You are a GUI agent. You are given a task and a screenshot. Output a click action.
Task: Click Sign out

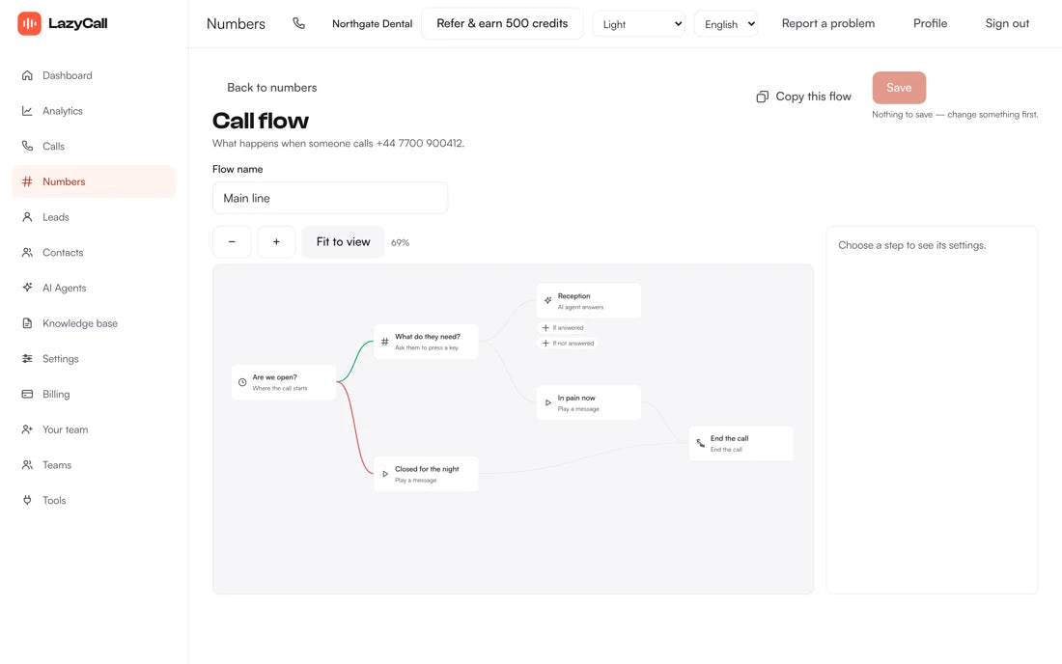(1007, 24)
